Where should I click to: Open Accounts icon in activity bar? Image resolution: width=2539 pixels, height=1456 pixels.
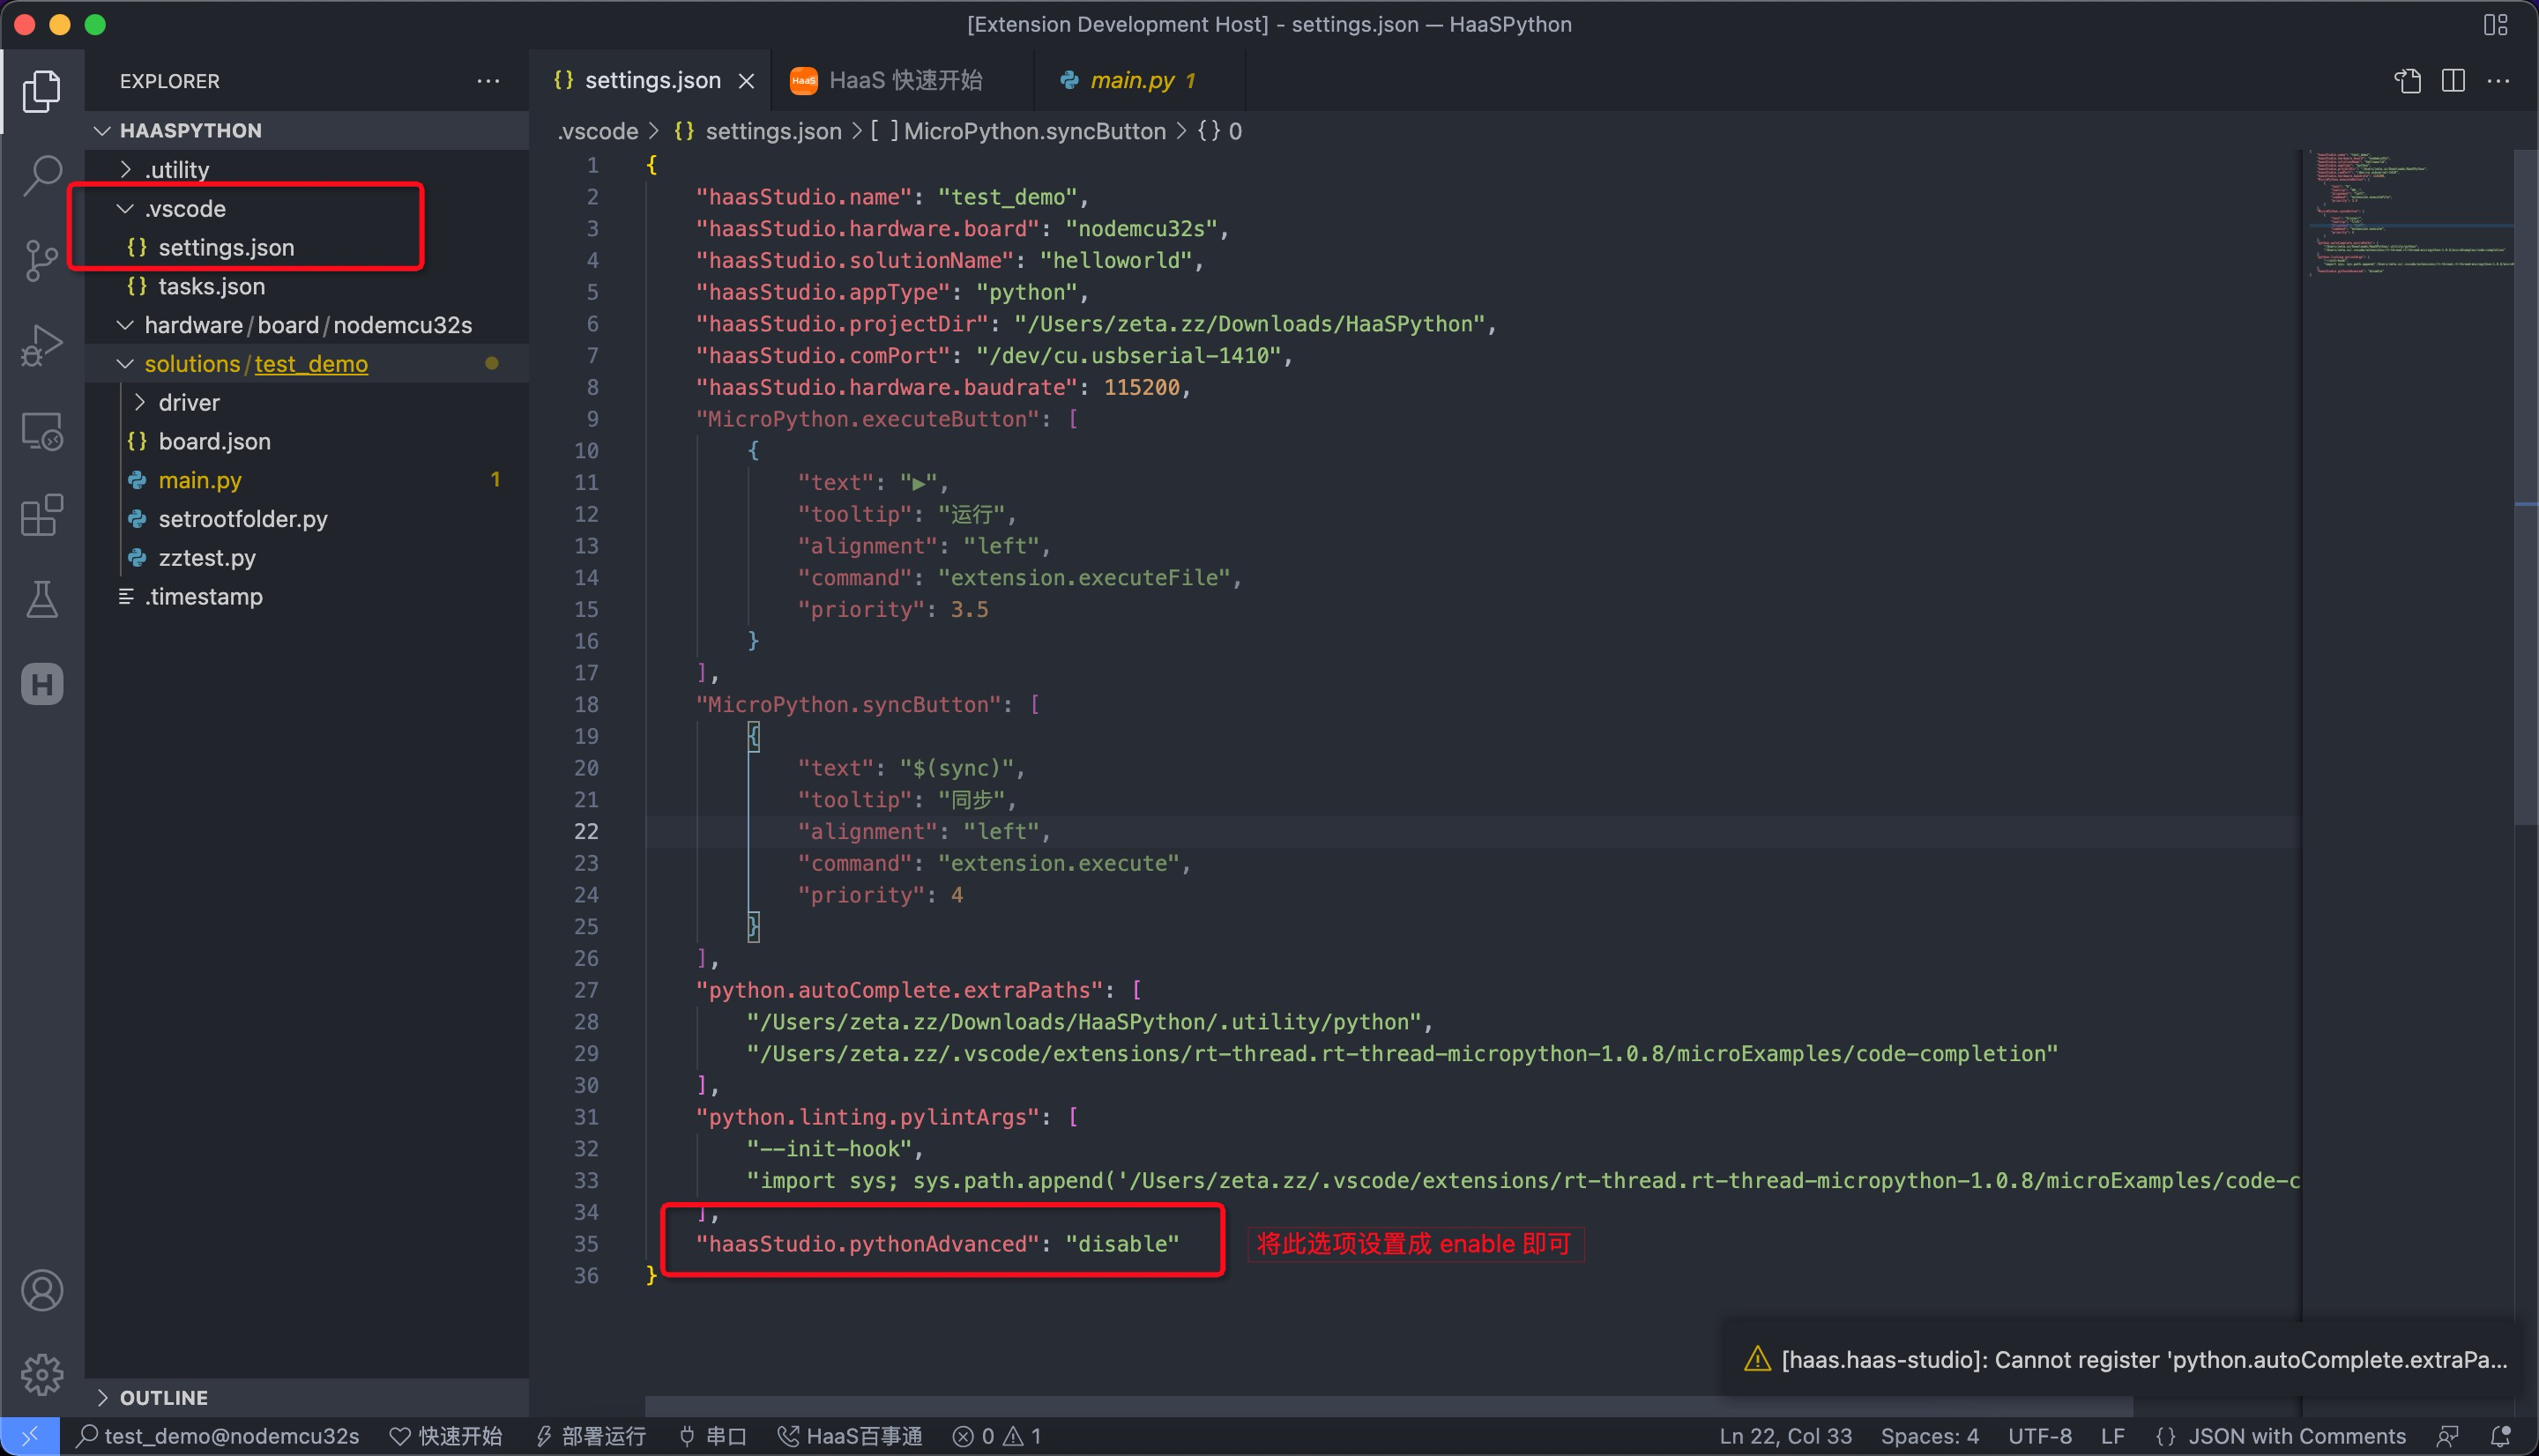pos(42,1290)
